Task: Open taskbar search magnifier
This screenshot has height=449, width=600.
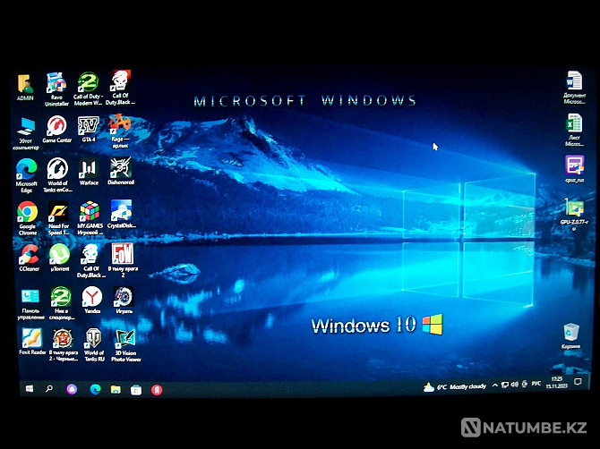Action: [x=49, y=389]
